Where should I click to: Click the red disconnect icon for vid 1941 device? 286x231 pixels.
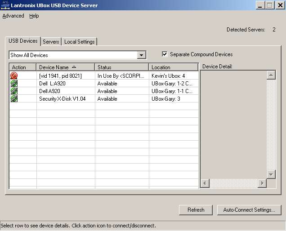14,76
